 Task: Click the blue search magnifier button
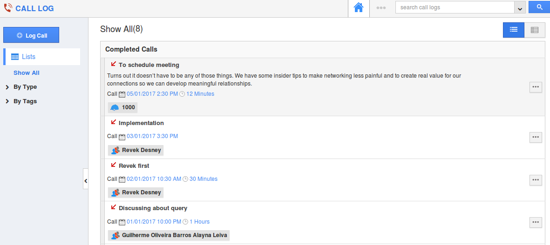[539, 7]
